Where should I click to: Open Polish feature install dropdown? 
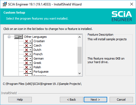(x=28, y=67)
